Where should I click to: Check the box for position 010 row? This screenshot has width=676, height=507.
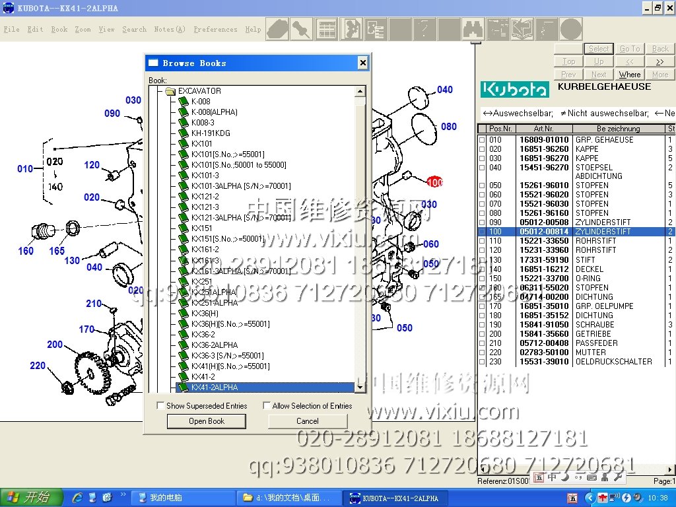click(482, 140)
